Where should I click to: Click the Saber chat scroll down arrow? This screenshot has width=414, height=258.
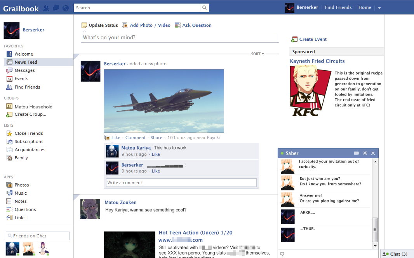(x=375, y=246)
